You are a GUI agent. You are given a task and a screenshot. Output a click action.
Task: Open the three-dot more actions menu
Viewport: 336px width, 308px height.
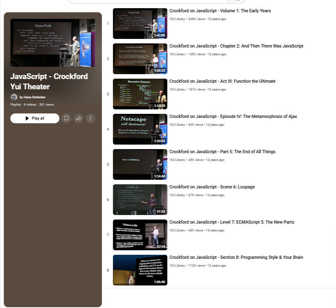pyautogui.click(x=90, y=118)
